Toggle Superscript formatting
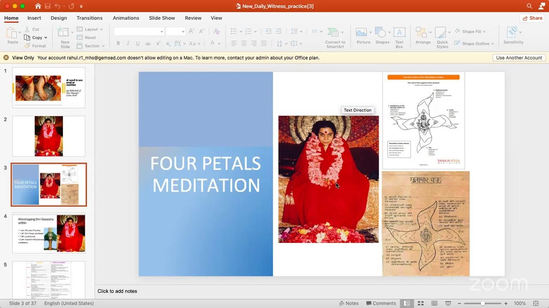Screen dimensions: 549x308 pos(158,43)
